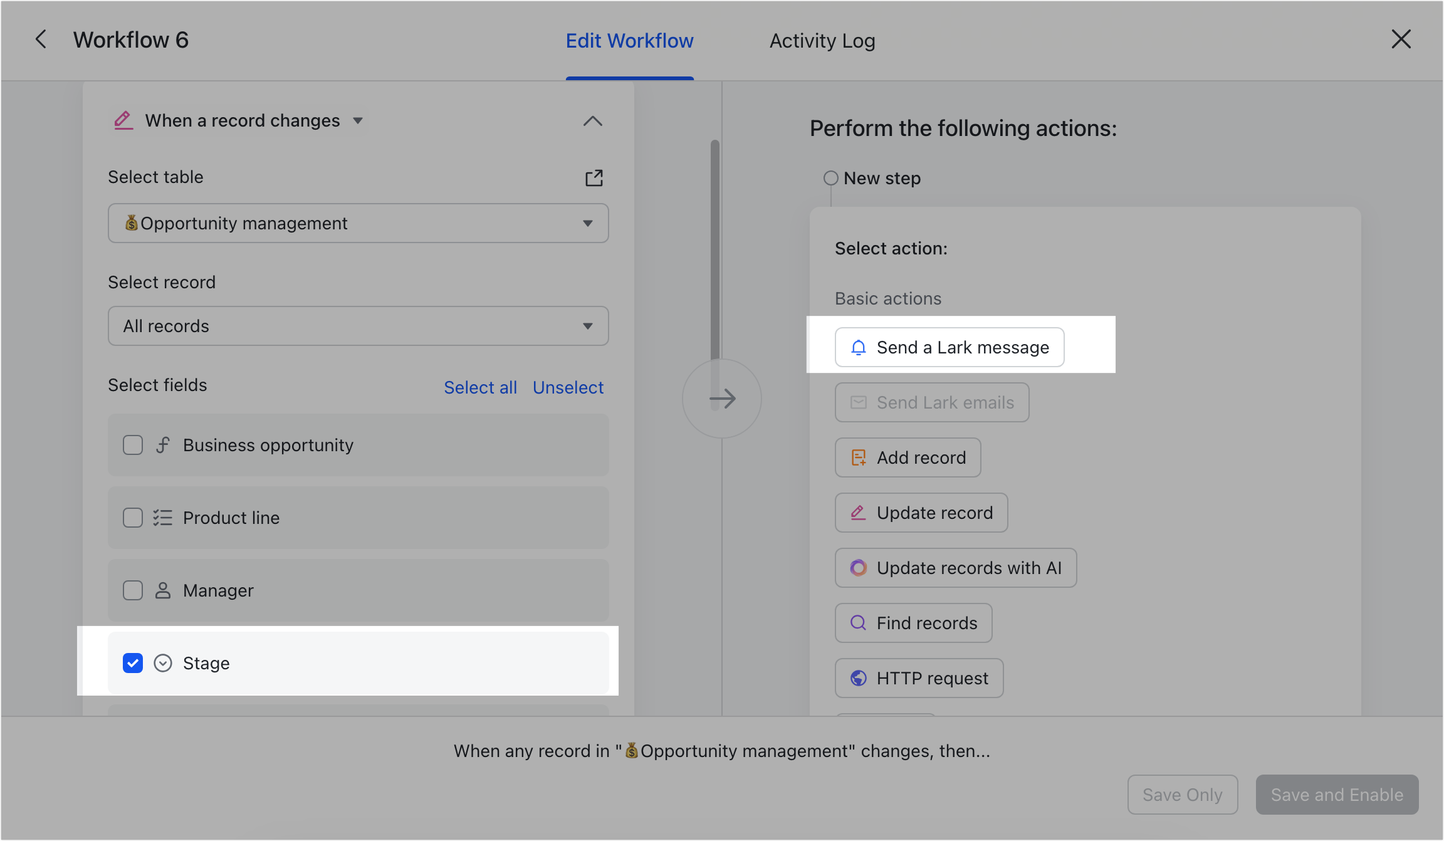Uncheck the Stage field checkbox
The height and width of the screenshot is (841, 1444).
(x=133, y=663)
